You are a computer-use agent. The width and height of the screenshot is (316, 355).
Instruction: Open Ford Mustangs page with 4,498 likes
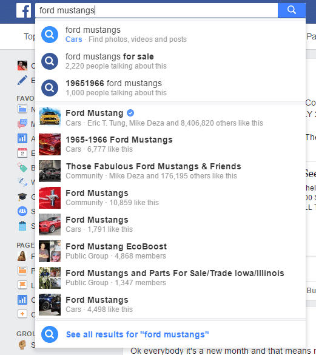pos(170,305)
